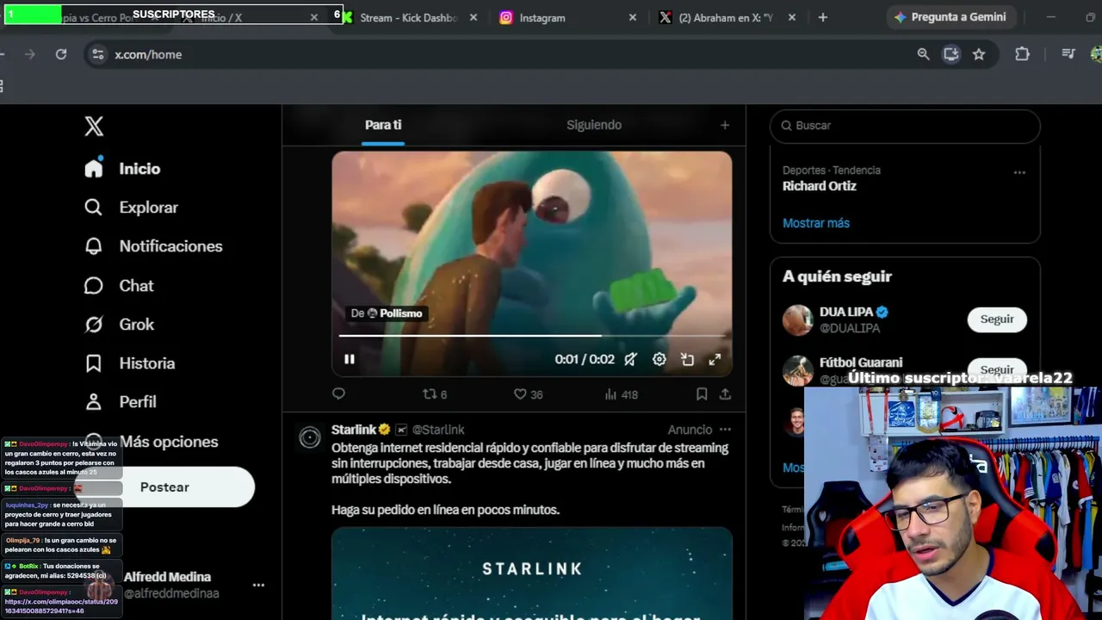This screenshot has width=1102, height=620.
Task: Open Notificaciones in the sidebar
Action: click(154, 246)
